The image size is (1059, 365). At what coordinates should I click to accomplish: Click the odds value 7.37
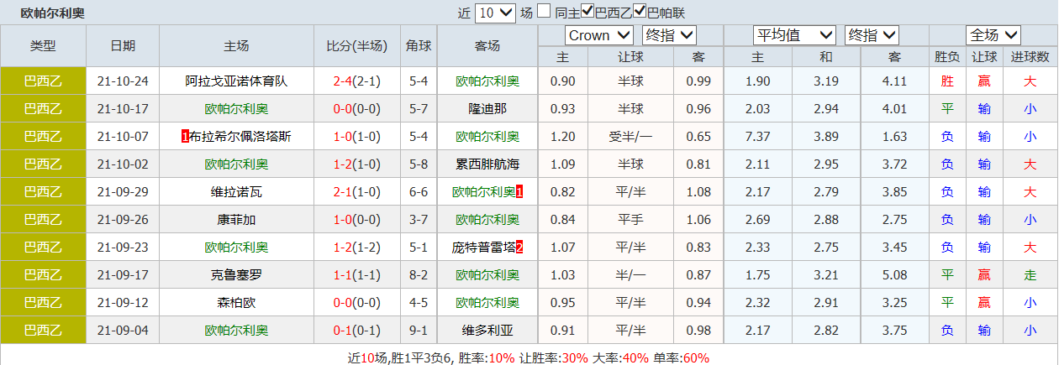tap(758, 137)
